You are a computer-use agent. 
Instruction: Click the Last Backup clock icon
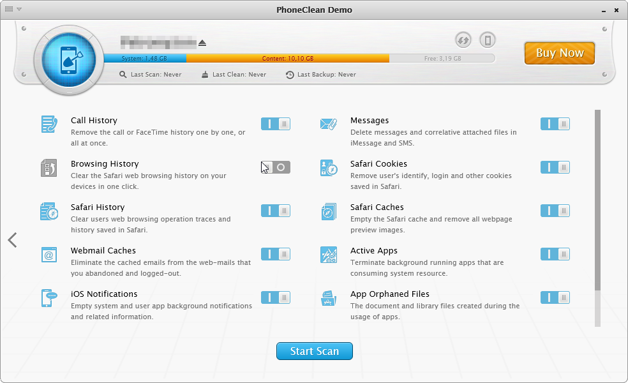point(290,75)
